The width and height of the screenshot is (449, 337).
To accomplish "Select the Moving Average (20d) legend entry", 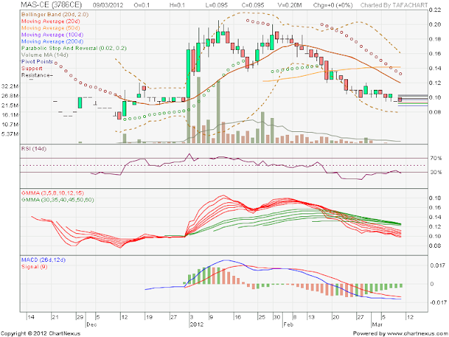I will (51, 21).
